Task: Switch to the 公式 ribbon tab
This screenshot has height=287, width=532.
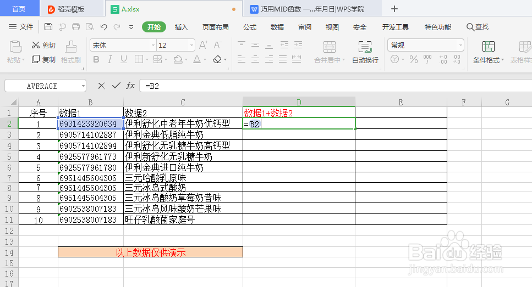Action: pos(250,27)
